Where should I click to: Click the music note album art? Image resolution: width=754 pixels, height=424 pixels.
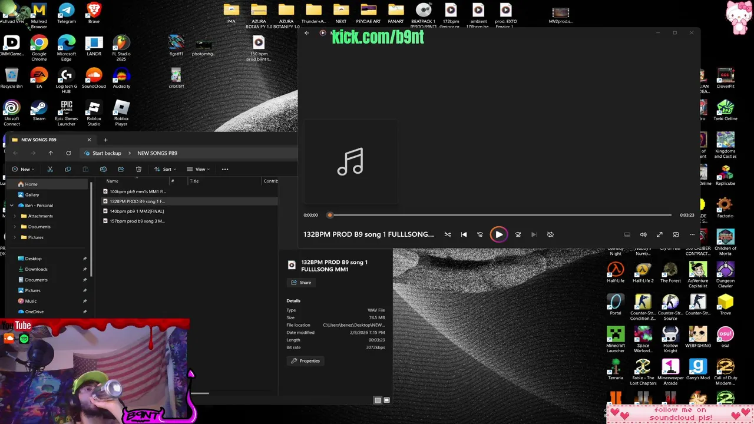350,162
